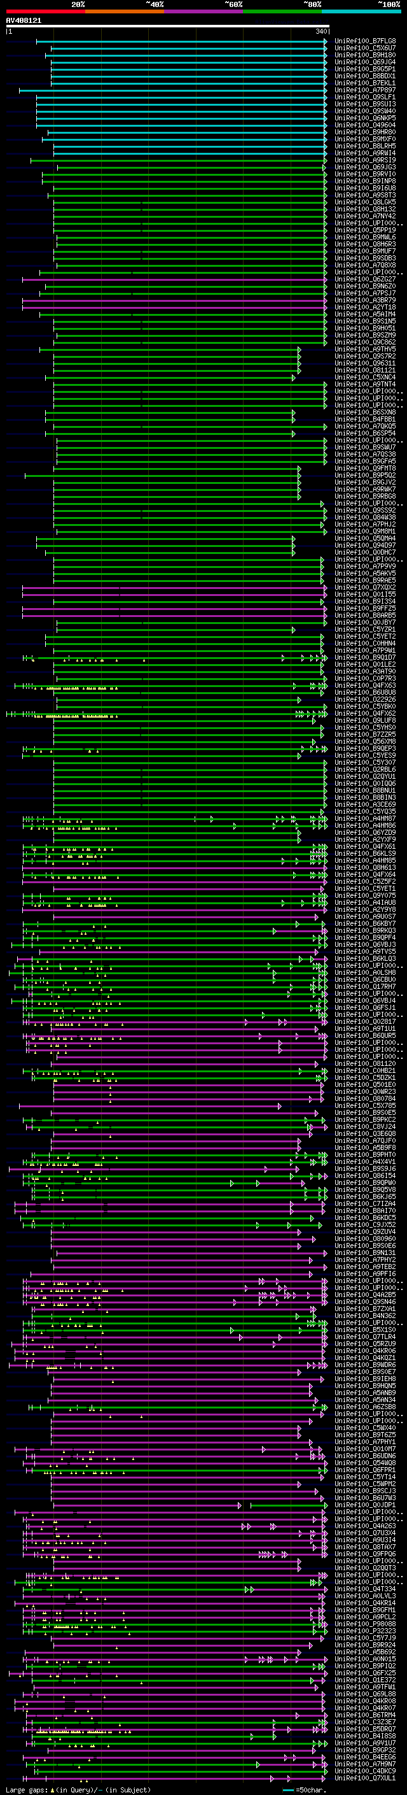Select label UniRef100_A9TNT4
The width and height of the screenshot is (407, 1795).
365,384
